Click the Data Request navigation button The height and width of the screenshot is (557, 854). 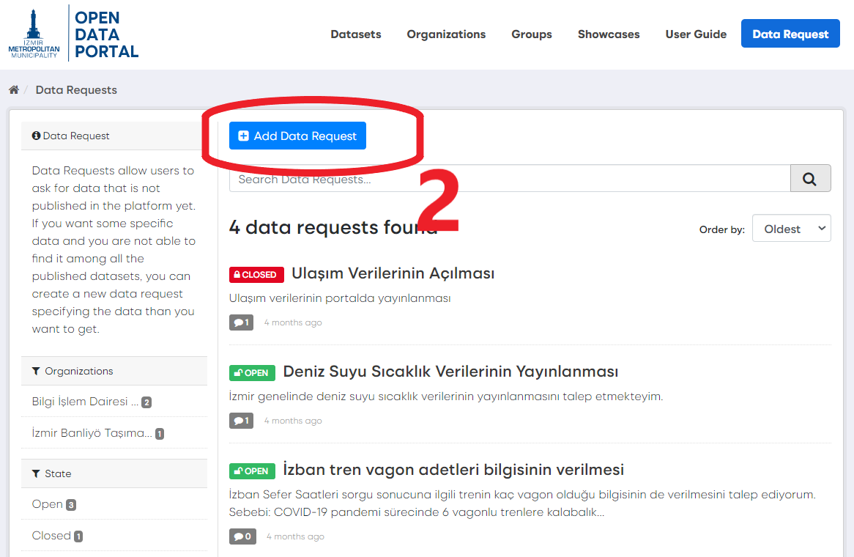pos(790,34)
